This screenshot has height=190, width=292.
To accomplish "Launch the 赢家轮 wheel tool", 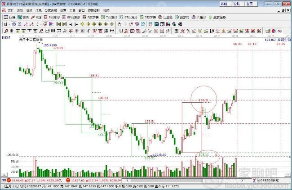I will pyautogui.click(x=182, y=18).
